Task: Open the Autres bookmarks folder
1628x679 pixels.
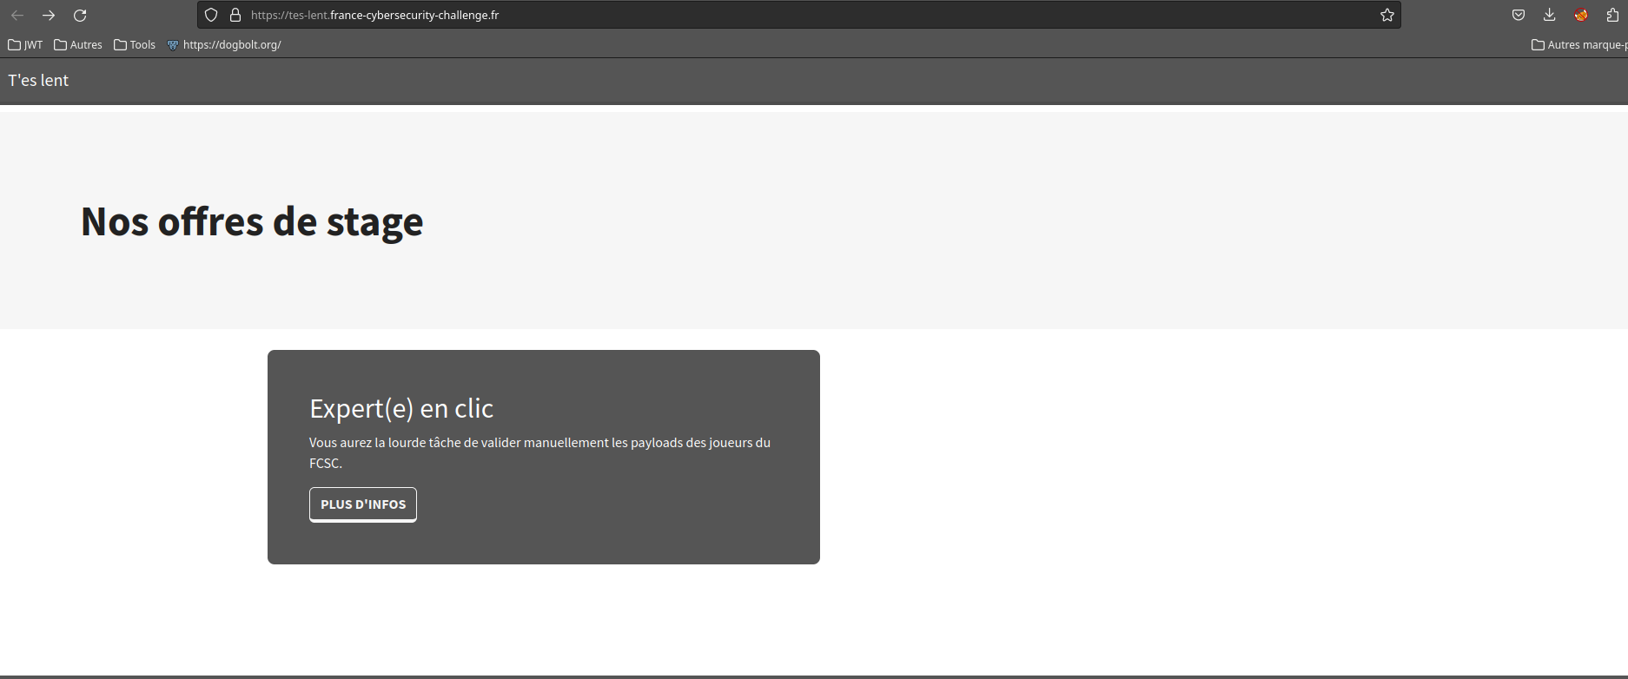Action: click(x=78, y=44)
